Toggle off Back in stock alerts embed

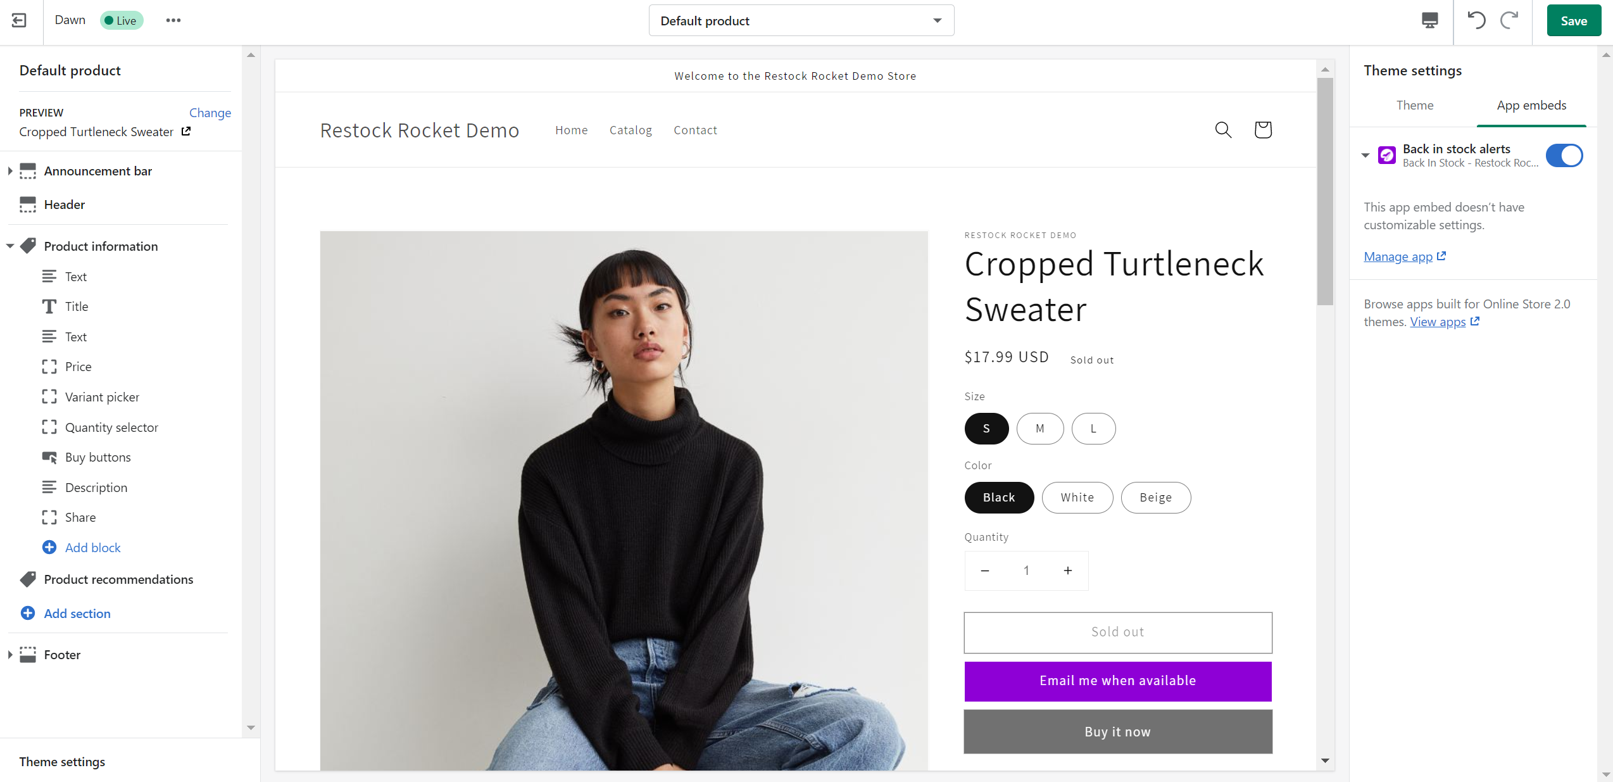[x=1564, y=155]
